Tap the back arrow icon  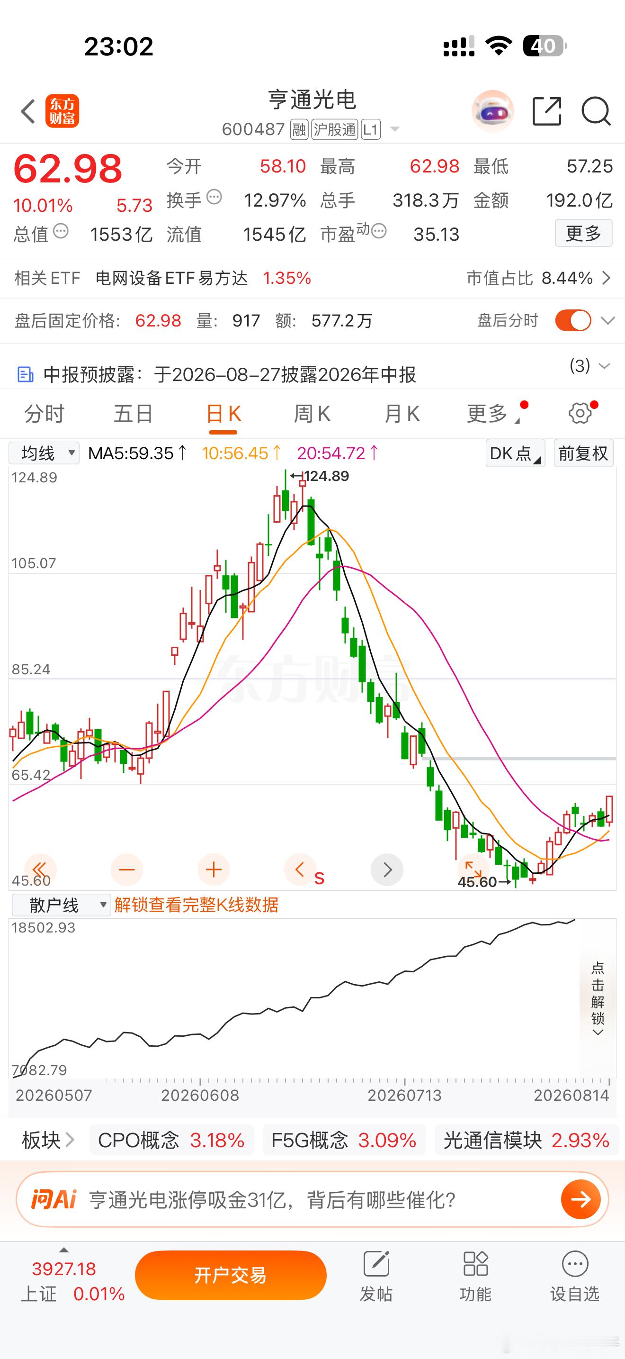28,111
